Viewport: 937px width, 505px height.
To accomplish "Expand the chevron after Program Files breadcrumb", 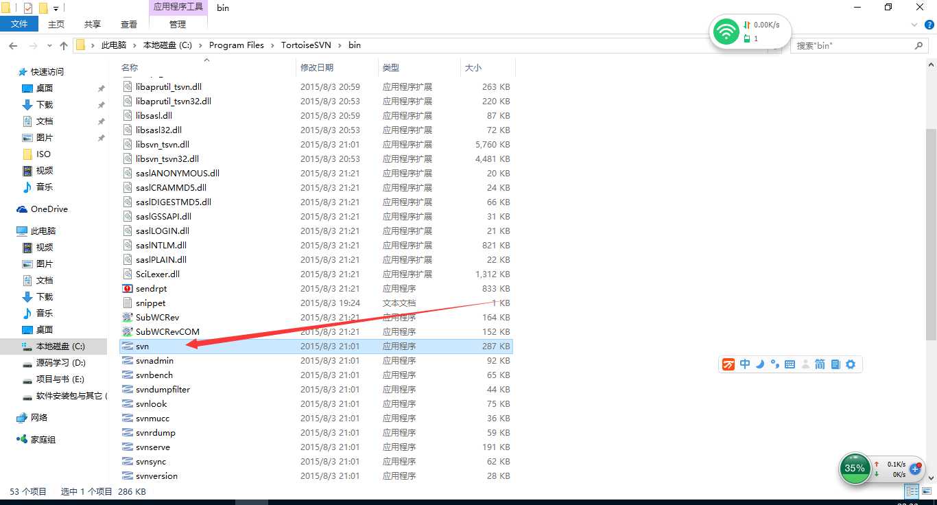I will 272,45.
